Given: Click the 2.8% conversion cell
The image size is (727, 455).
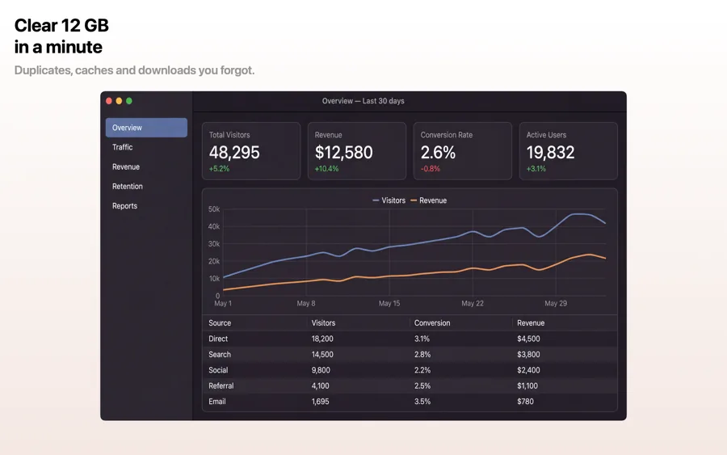Looking at the screenshot, I should click(422, 354).
